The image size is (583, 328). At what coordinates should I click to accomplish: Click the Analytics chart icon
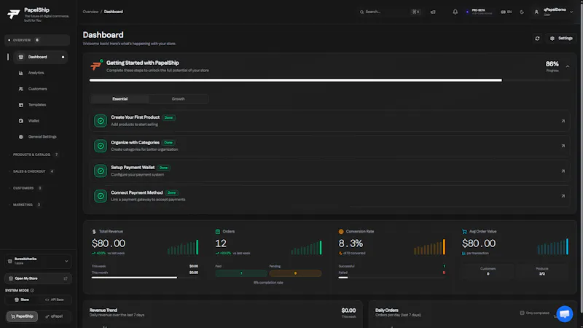click(x=21, y=73)
